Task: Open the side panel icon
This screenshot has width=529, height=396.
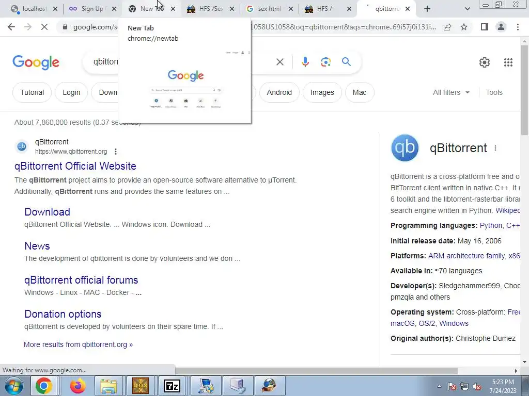Action: click(485, 27)
